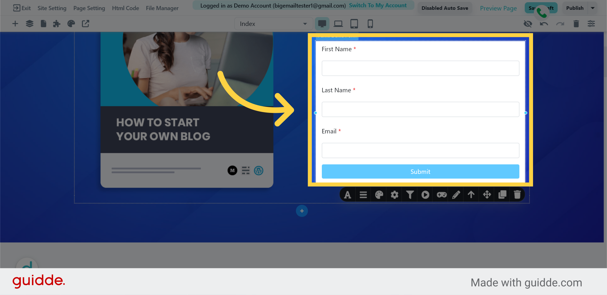
Task: Delete the selected form using the trash icon
Action: pos(518,194)
